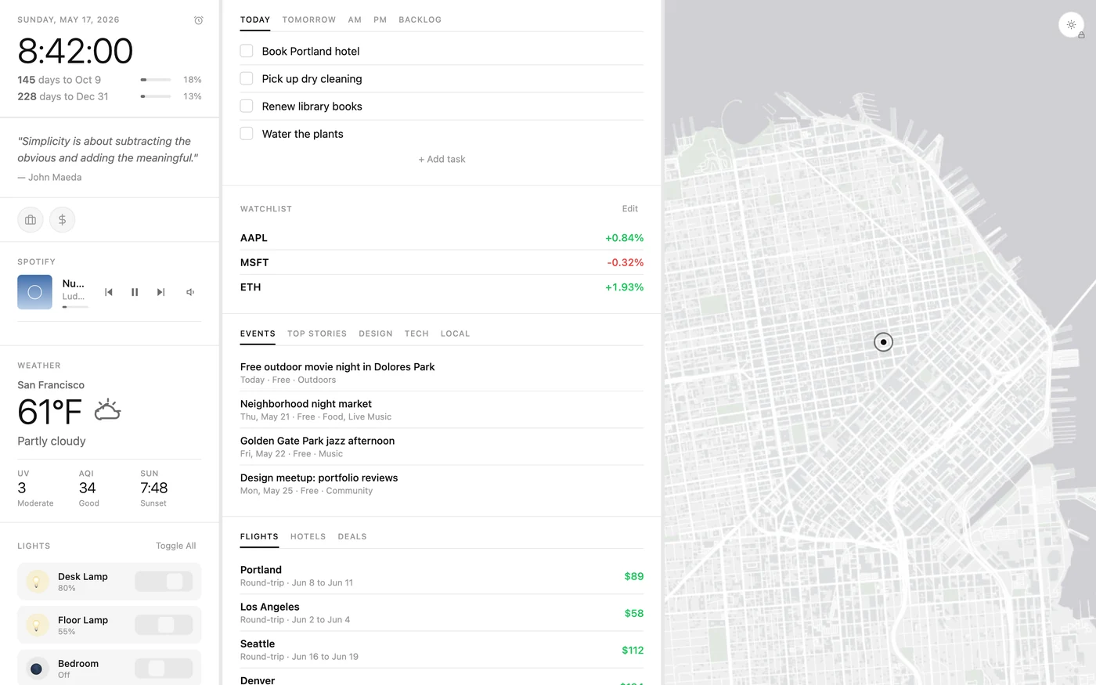Click Toggle All lights
1096x685 pixels.
[x=176, y=546]
